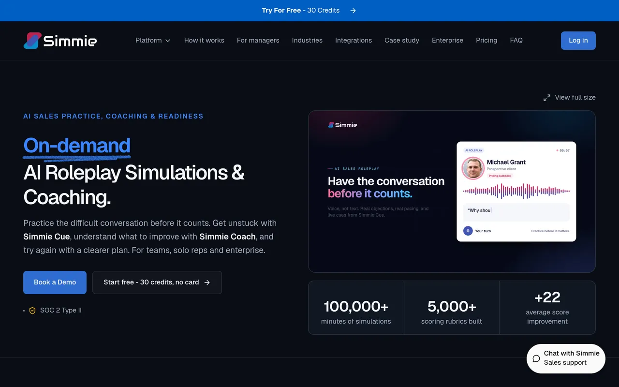Click the Pricing pushback tag
The width and height of the screenshot is (619, 387).
[x=500, y=176]
